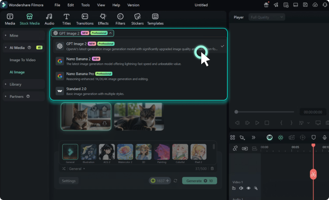Play the preview
Viewport: 329px width, 200px height.
click(257, 123)
